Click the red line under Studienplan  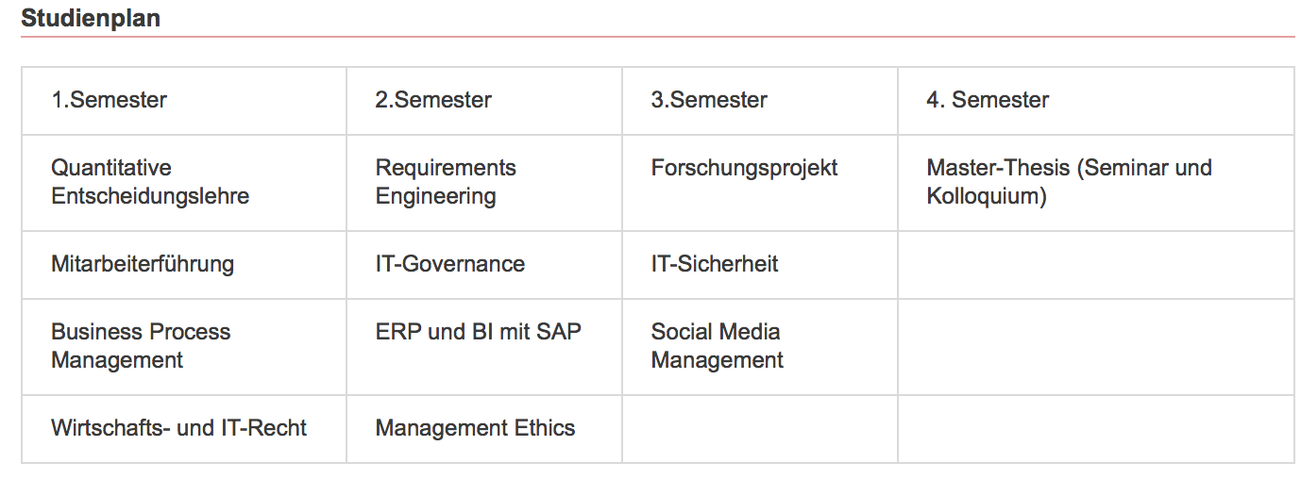(658, 37)
